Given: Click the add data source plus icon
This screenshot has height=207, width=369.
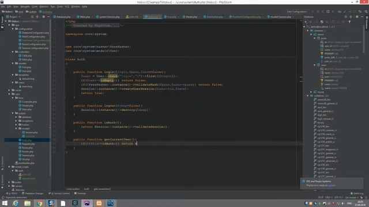Looking at the screenshot, I should (306, 22).
